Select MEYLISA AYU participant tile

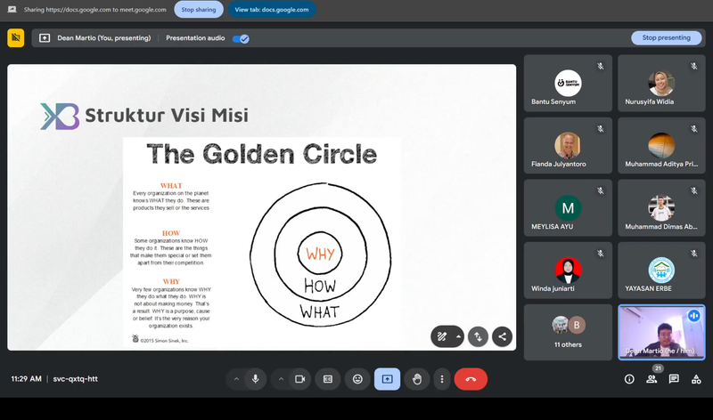(x=568, y=207)
